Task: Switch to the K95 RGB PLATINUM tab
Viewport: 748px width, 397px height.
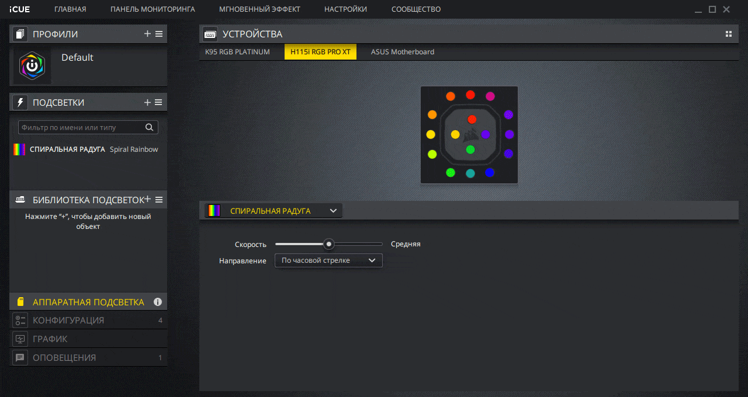Action: 237,52
